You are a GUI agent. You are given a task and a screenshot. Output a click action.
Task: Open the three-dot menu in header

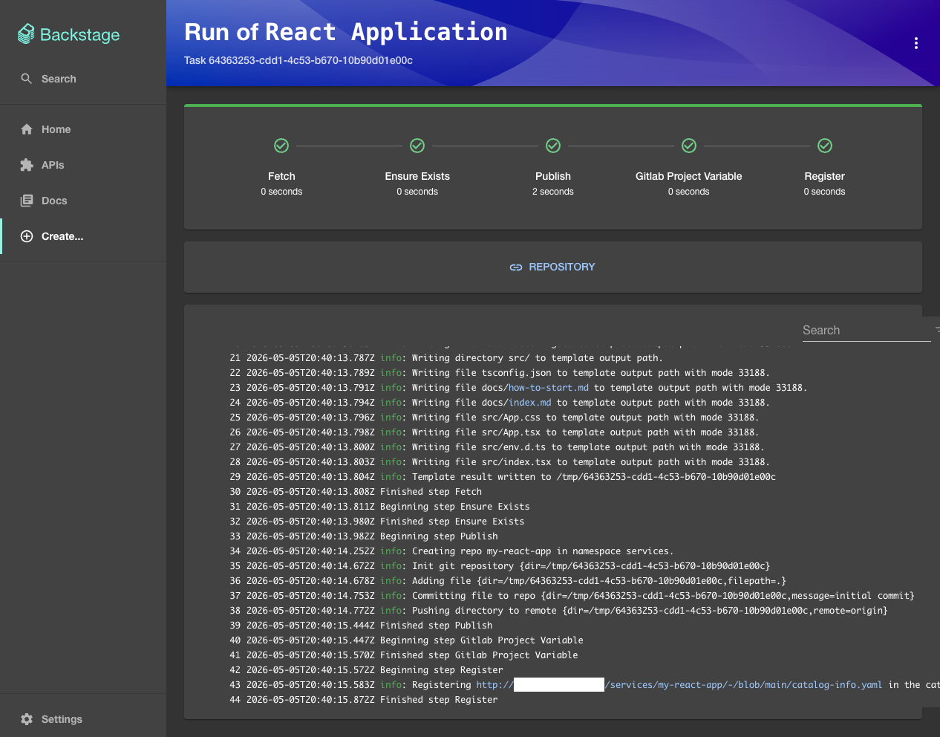[x=916, y=43]
